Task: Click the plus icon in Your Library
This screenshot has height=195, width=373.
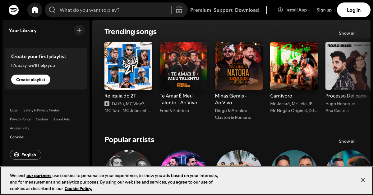Action: coord(79,30)
